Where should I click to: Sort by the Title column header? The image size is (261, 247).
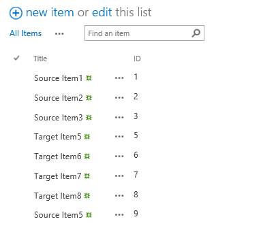click(40, 59)
